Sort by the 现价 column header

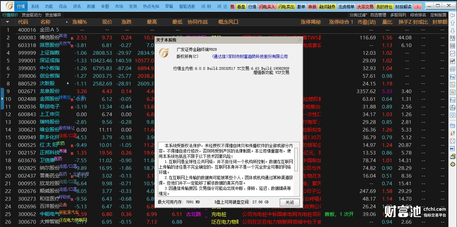pyautogui.click(x=107, y=22)
